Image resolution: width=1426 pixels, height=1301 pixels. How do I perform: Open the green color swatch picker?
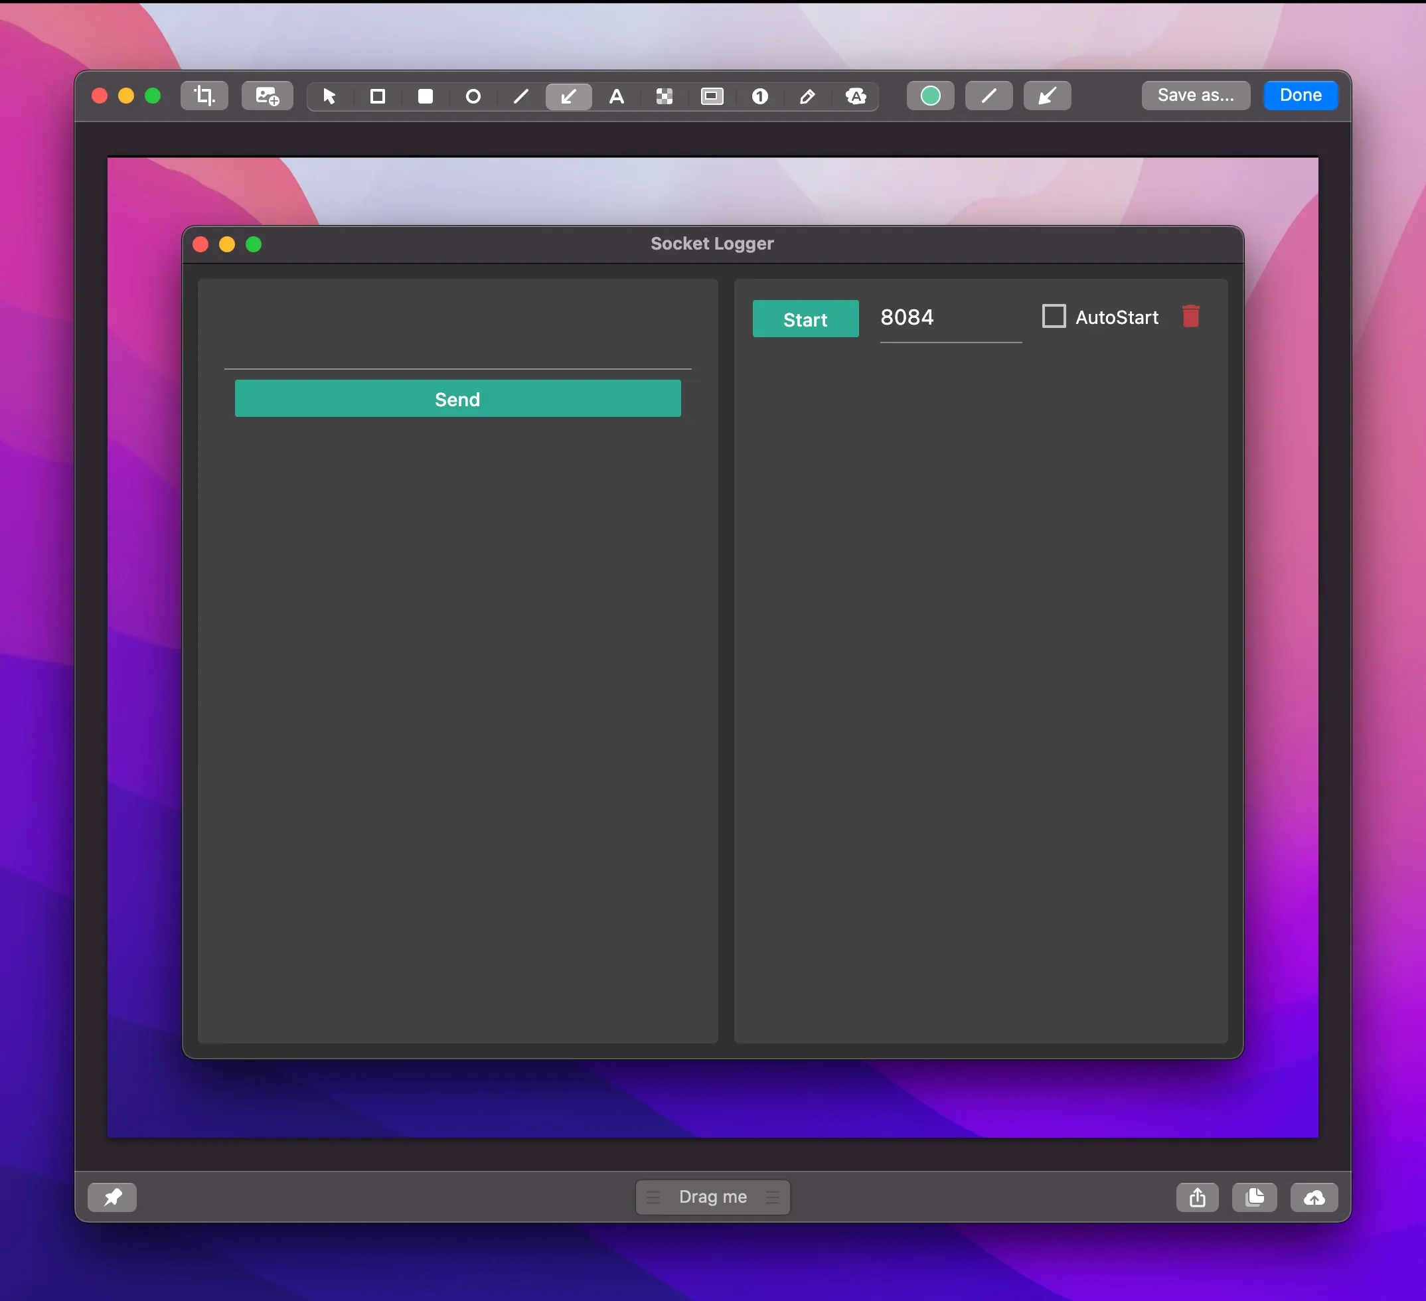(x=930, y=96)
